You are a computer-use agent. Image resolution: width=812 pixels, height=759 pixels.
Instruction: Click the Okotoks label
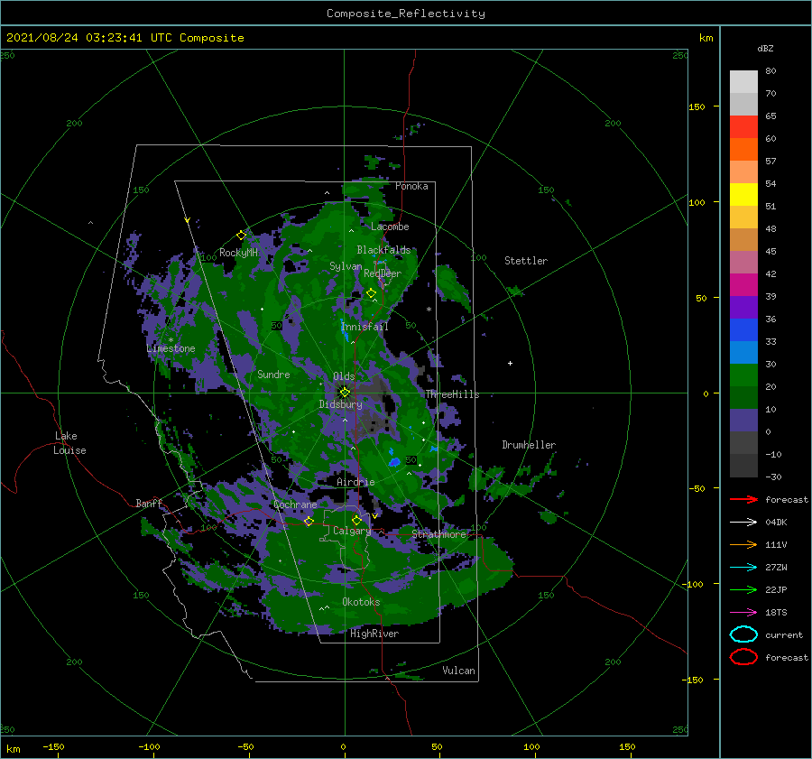[x=361, y=601]
